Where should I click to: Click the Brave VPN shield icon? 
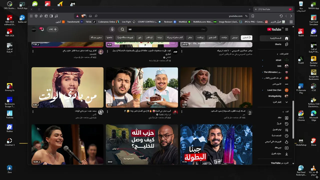[36, 16]
